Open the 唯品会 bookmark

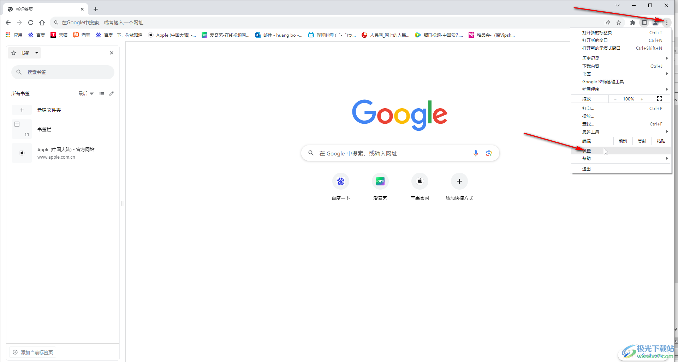pos(492,35)
